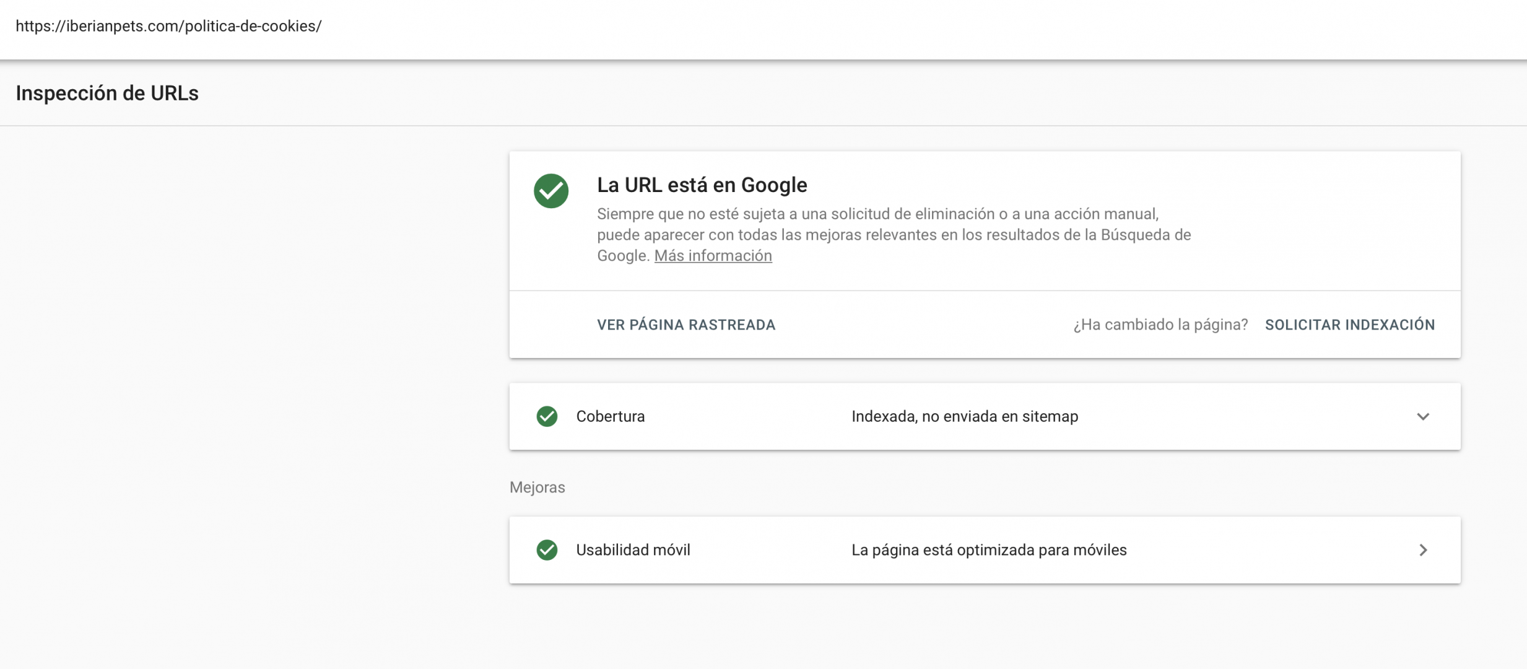Request indexing with 'SOLICITAR INDEXACIÓN'
The width and height of the screenshot is (1527, 669).
coord(1350,325)
